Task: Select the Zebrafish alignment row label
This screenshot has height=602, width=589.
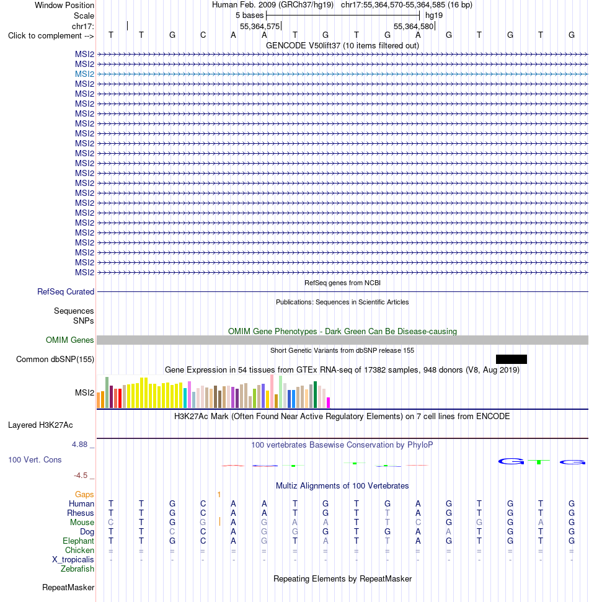Action: [x=77, y=569]
